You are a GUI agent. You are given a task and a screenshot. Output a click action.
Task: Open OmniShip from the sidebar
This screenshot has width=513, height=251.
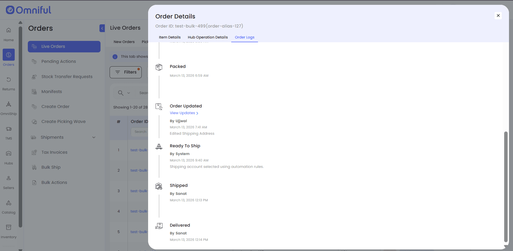[9, 104]
